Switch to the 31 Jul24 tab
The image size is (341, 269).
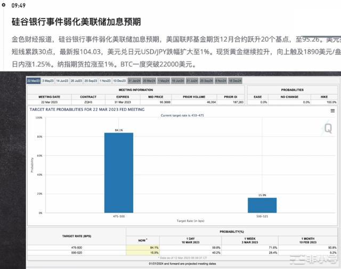192,81
